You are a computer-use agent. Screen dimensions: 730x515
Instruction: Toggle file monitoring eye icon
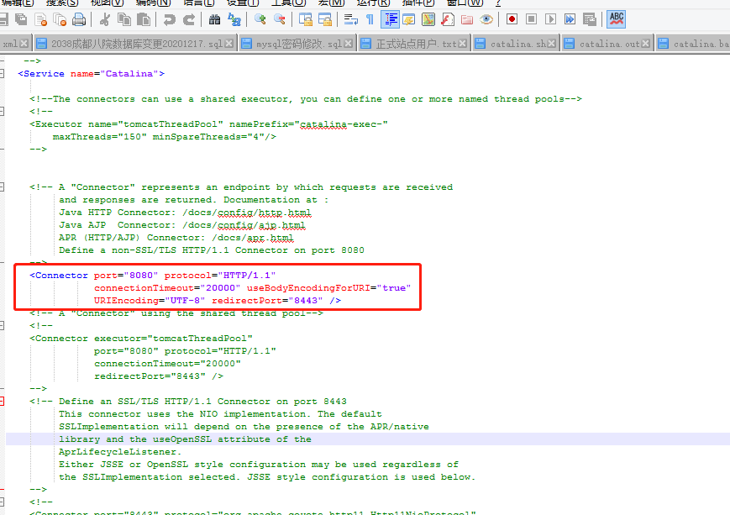pos(486,19)
